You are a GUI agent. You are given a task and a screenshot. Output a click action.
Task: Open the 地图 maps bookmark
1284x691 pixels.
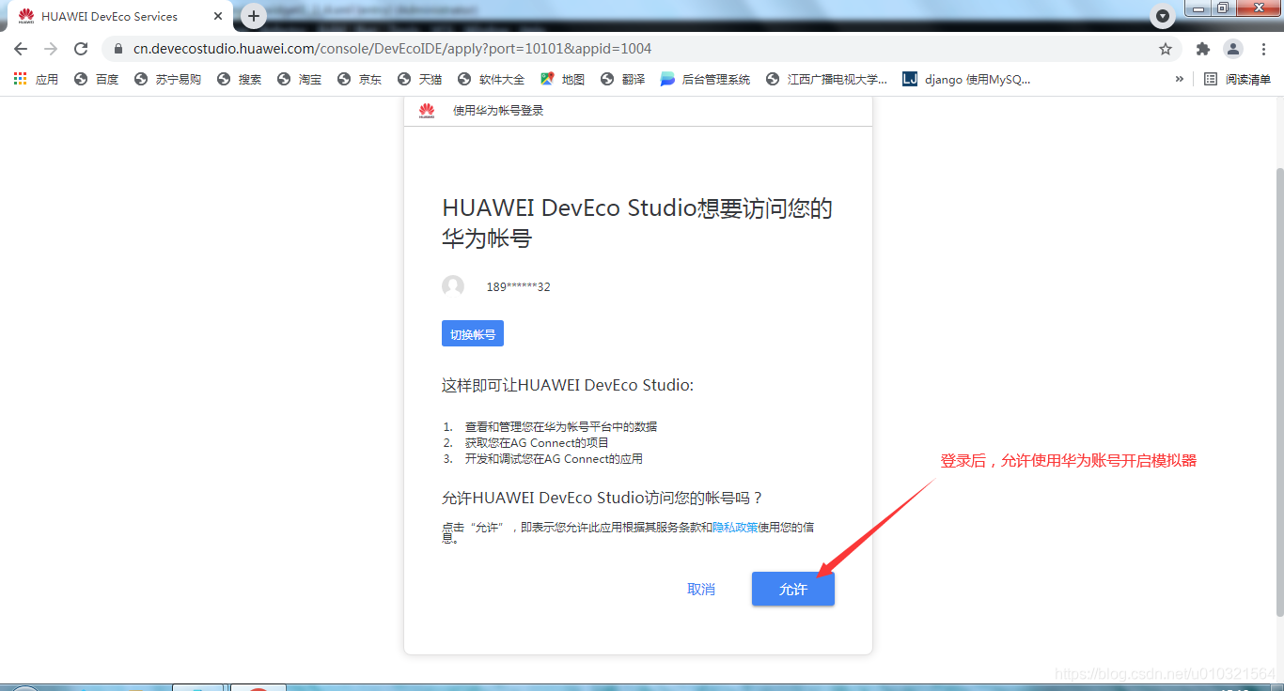point(562,79)
